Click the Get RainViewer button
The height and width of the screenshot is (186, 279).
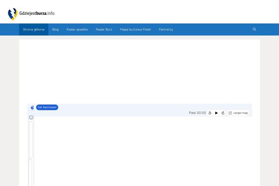coord(47,107)
